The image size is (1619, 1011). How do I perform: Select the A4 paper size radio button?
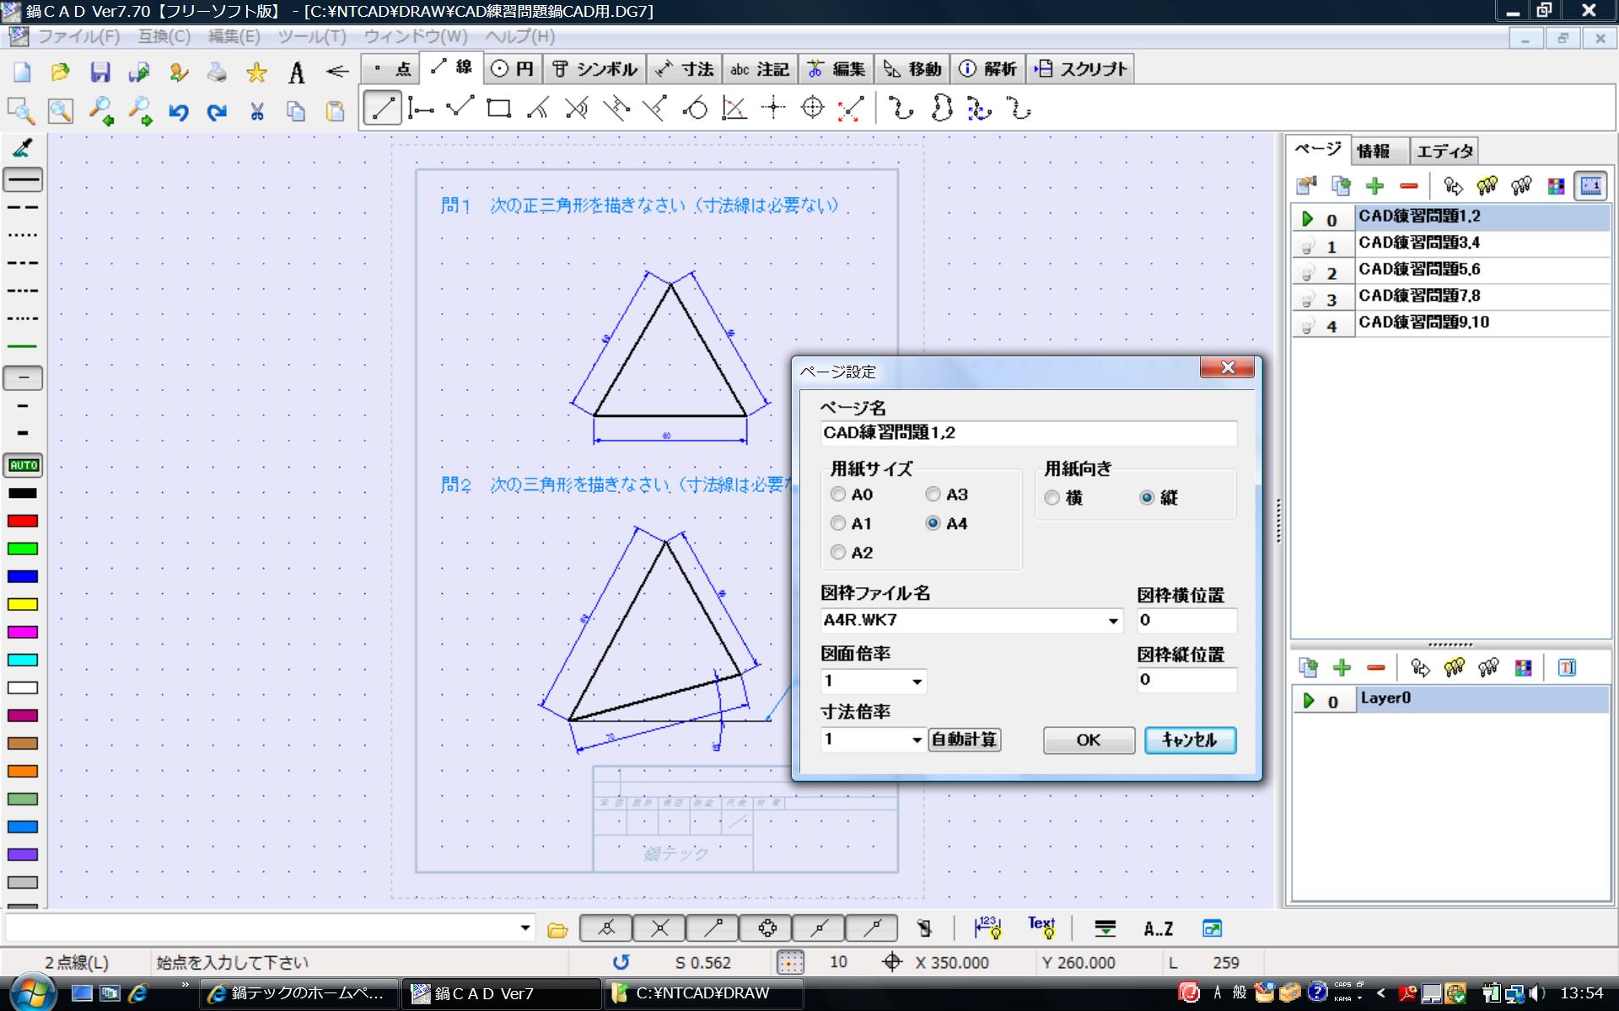(933, 523)
